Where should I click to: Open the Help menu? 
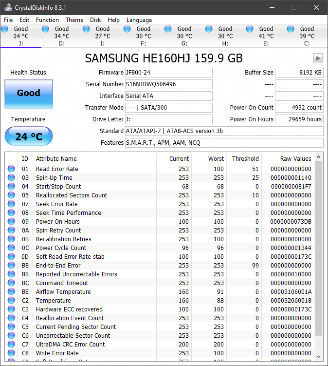click(113, 20)
